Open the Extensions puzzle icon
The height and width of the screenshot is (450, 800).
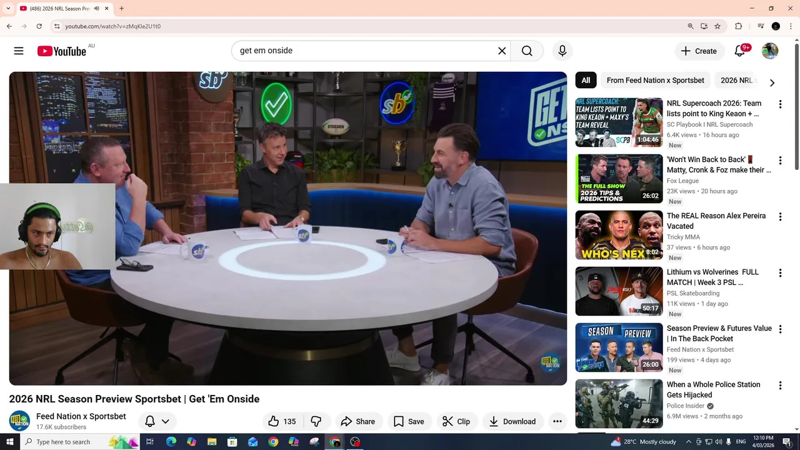[738, 26]
